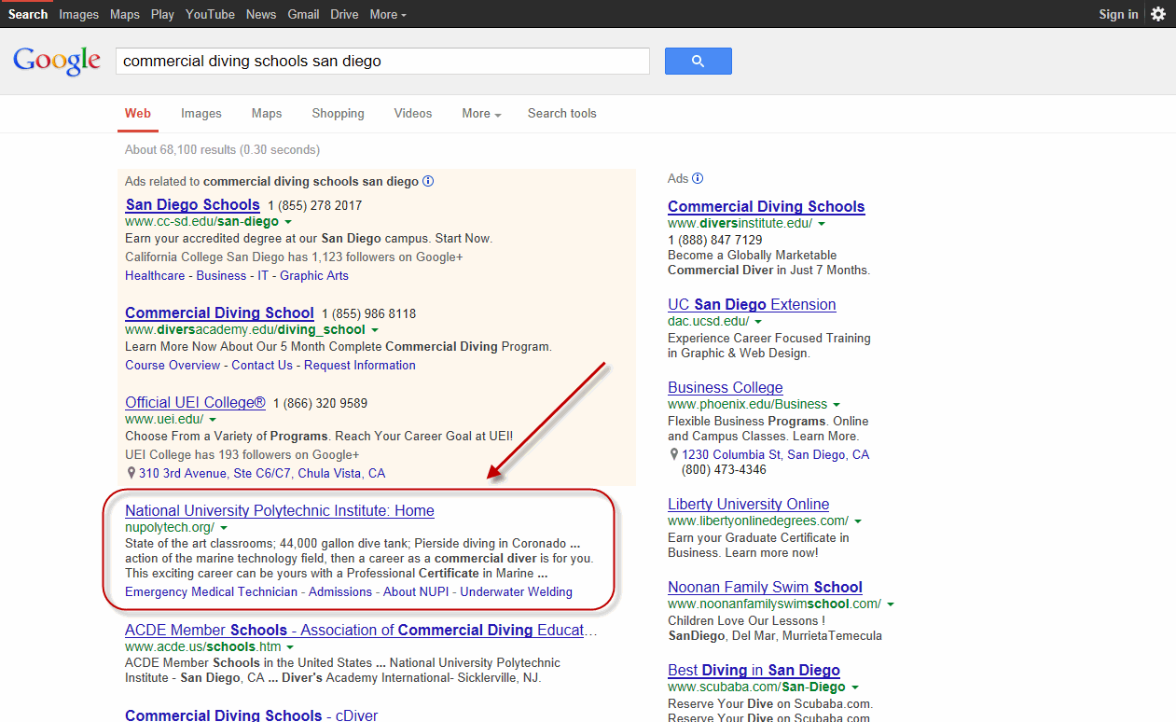This screenshot has width=1176, height=722.
Task: Click map pin icon beside 310 3rd Avenue
Action: [131, 474]
